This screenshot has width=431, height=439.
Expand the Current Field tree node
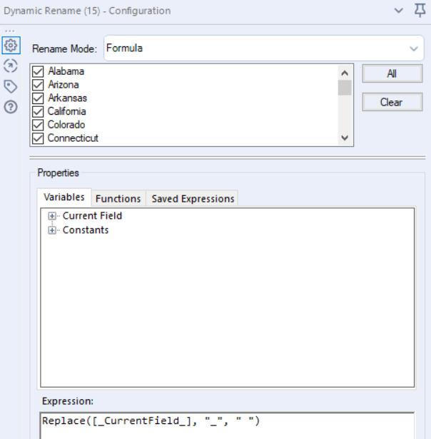[52, 216]
